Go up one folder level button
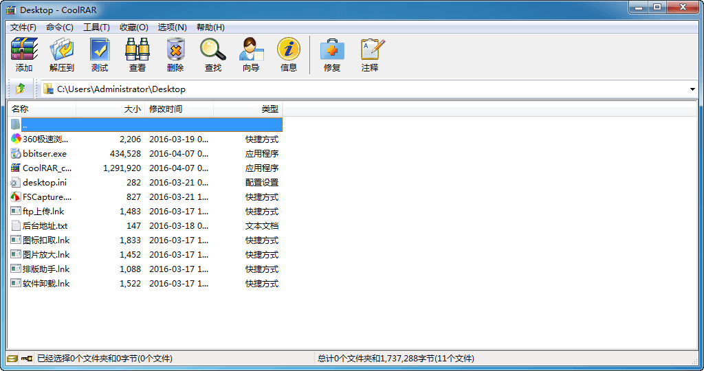The image size is (704, 371). [x=20, y=89]
